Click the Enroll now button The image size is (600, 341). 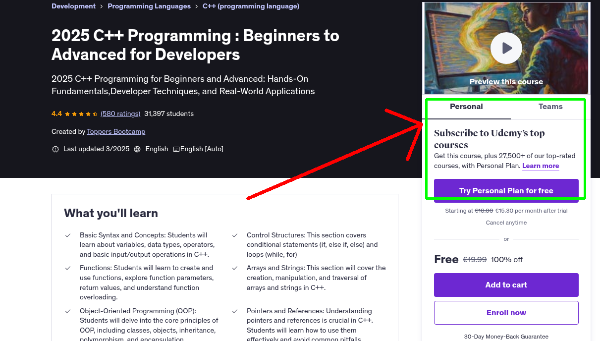(506, 313)
